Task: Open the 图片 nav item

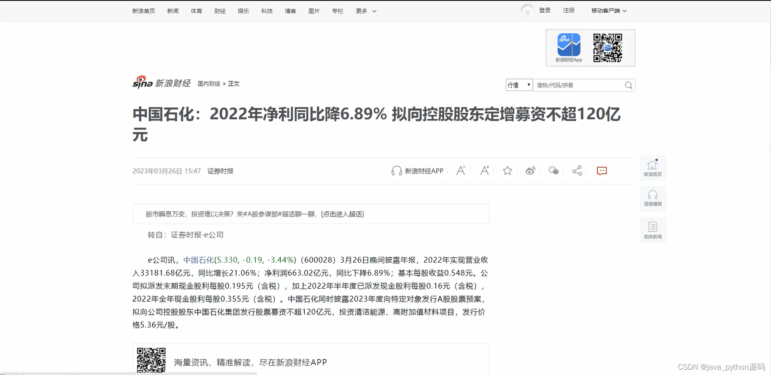Action: coord(314,11)
